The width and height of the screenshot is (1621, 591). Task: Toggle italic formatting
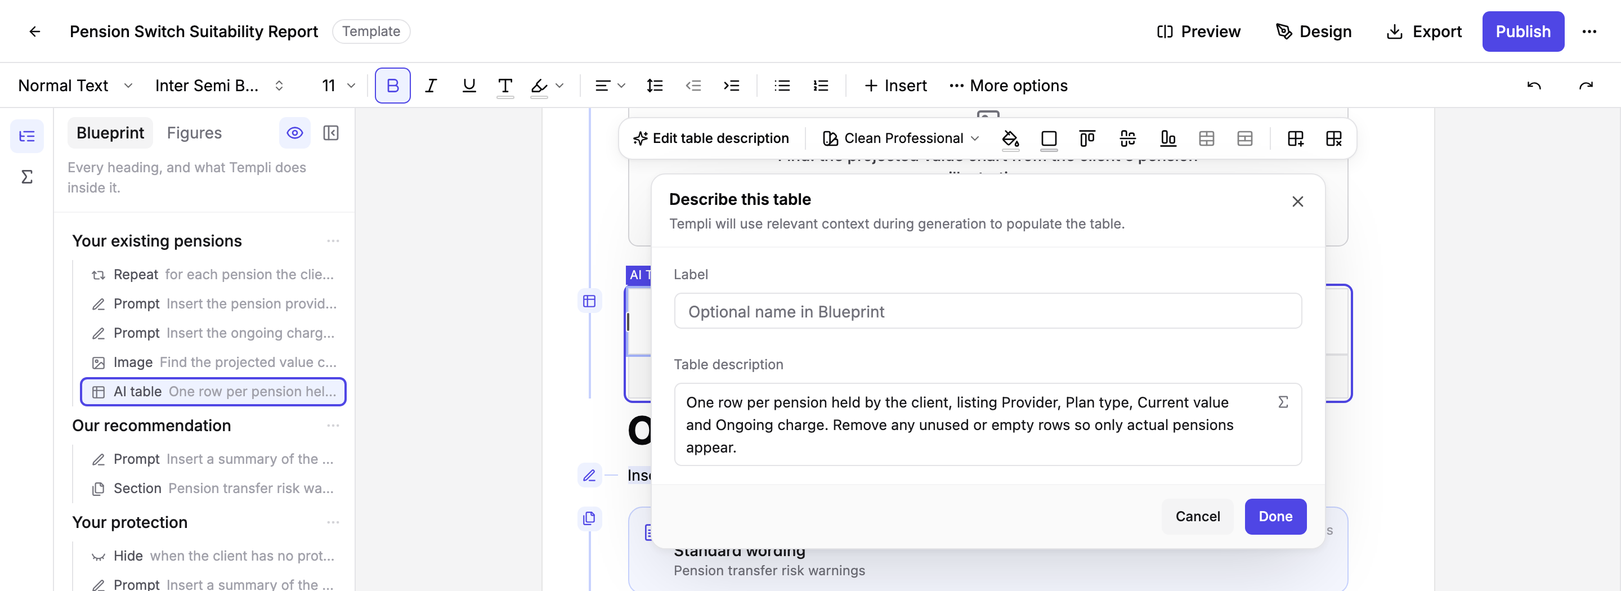pos(431,86)
